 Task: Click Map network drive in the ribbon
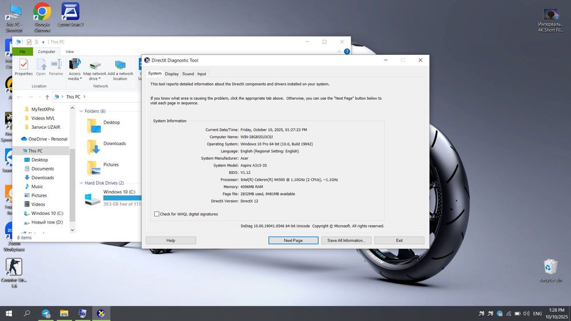tap(95, 70)
